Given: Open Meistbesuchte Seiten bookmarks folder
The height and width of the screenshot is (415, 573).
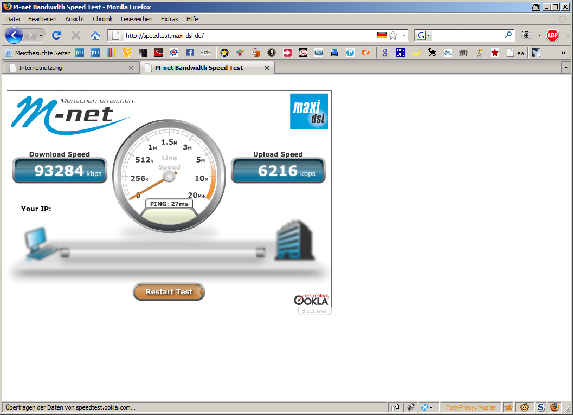Looking at the screenshot, I should tap(38, 53).
